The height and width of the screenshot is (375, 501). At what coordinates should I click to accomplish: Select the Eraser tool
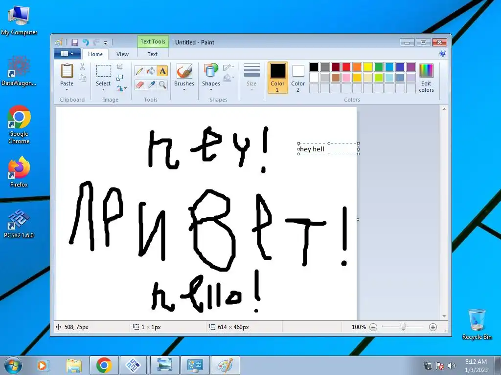[139, 84]
